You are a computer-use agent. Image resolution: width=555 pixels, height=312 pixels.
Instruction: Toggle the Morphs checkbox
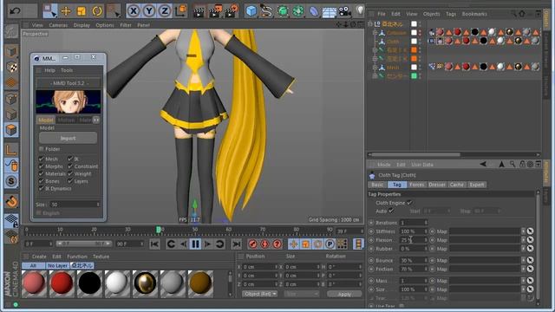[x=41, y=166]
